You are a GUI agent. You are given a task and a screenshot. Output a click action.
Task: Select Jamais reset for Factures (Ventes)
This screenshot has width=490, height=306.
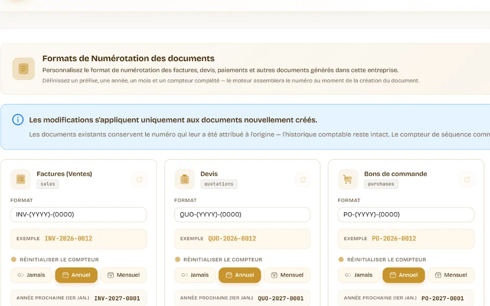31,275
